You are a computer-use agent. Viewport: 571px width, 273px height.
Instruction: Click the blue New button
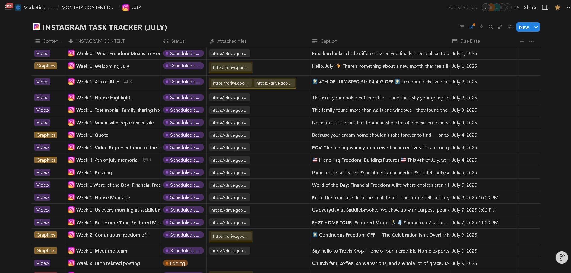(x=524, y=27)
